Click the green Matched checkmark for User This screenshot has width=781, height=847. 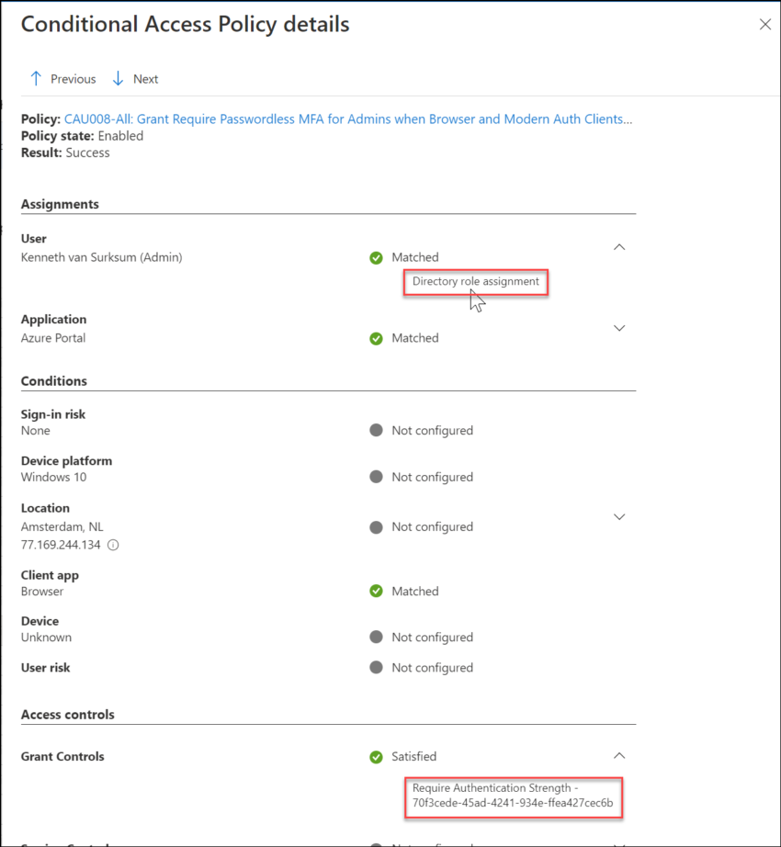pyautogui.click(x=376, y=257)
